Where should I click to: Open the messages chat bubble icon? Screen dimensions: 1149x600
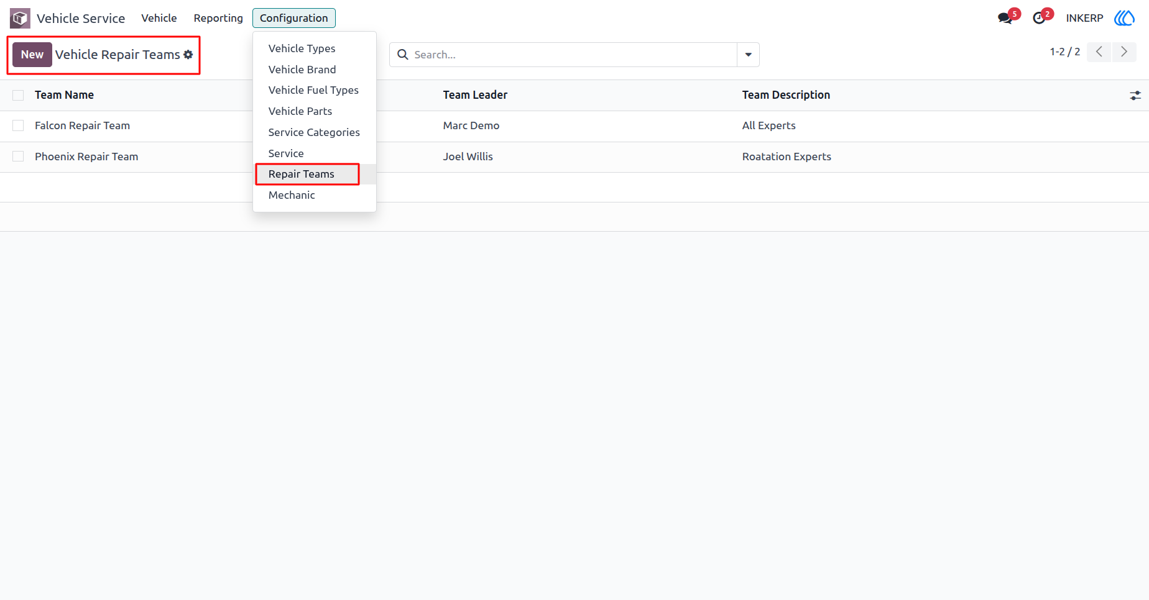(1005, 18)
